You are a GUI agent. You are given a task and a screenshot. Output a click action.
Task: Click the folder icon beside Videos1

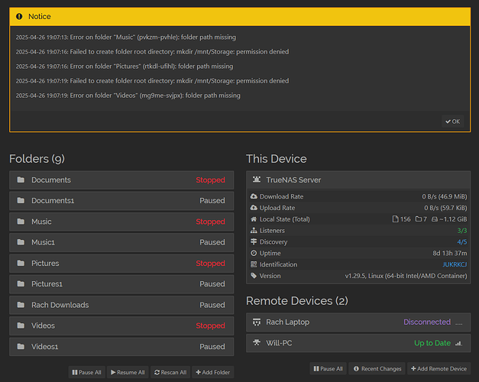(21, 346)
